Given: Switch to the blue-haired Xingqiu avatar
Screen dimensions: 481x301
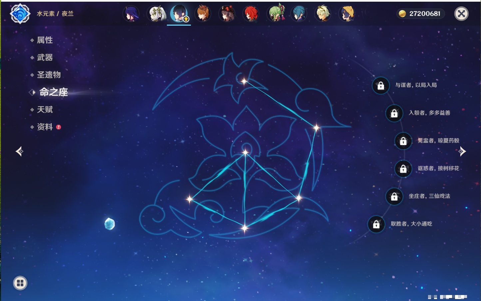Looking at the screenshot, I should pyautogui.click(x=299, y=14).
